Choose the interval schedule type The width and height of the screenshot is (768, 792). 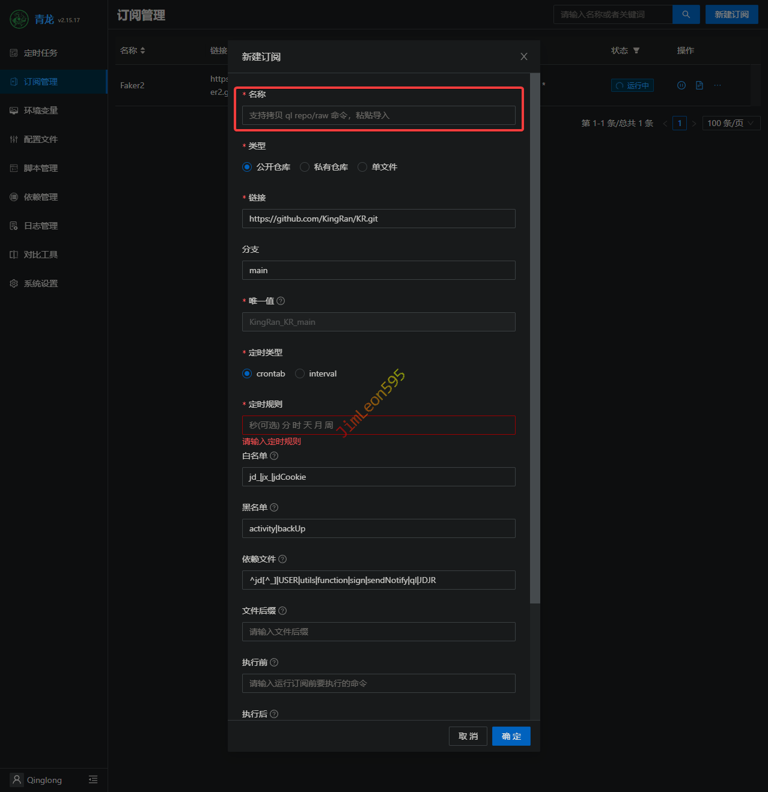(x=300, y=373)
